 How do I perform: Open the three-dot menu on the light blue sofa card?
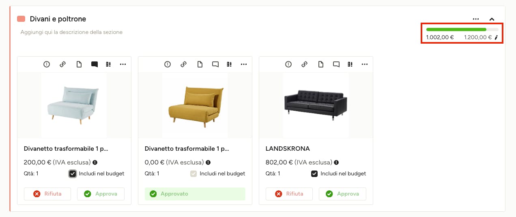tap(123, 64)
